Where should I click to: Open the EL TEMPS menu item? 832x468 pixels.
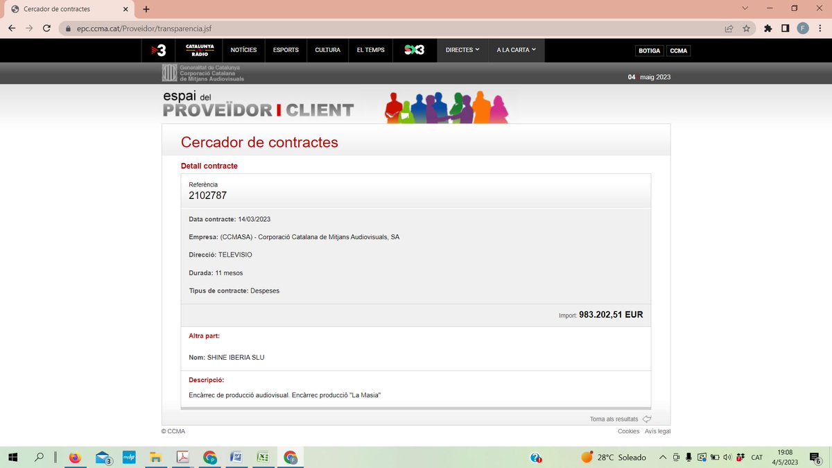(x=370, y=50)
